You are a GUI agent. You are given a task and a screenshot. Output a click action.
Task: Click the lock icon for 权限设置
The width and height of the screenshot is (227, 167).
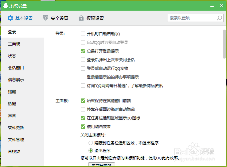[x=81, y=18]
